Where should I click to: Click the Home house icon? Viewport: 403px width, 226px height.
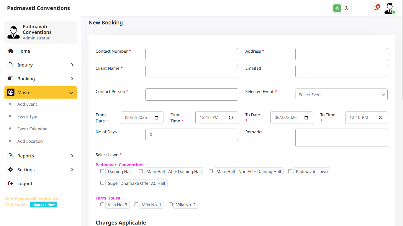(11, 51)
